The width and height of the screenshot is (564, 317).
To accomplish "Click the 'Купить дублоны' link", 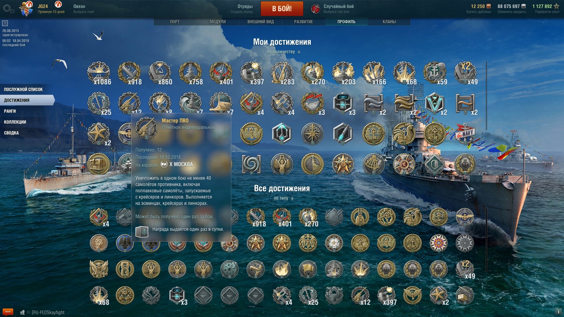I will tap(479, 12).
